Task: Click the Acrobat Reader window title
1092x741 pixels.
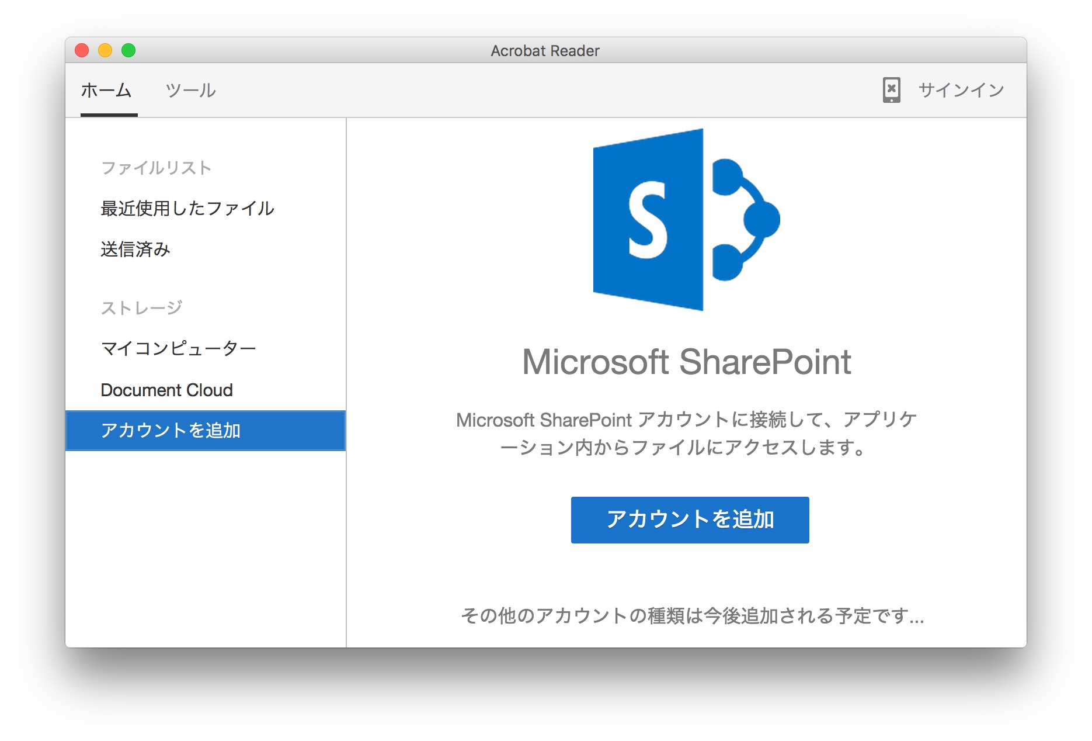Action: click(x=545, y=51)
